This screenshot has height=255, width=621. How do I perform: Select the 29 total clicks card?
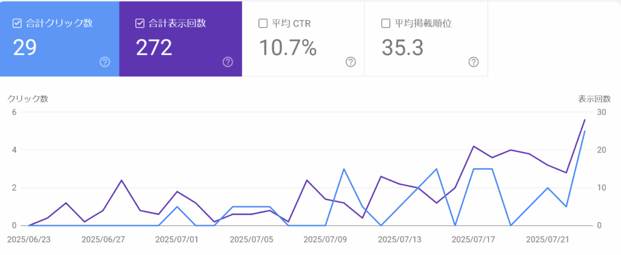tap(59, 39)
